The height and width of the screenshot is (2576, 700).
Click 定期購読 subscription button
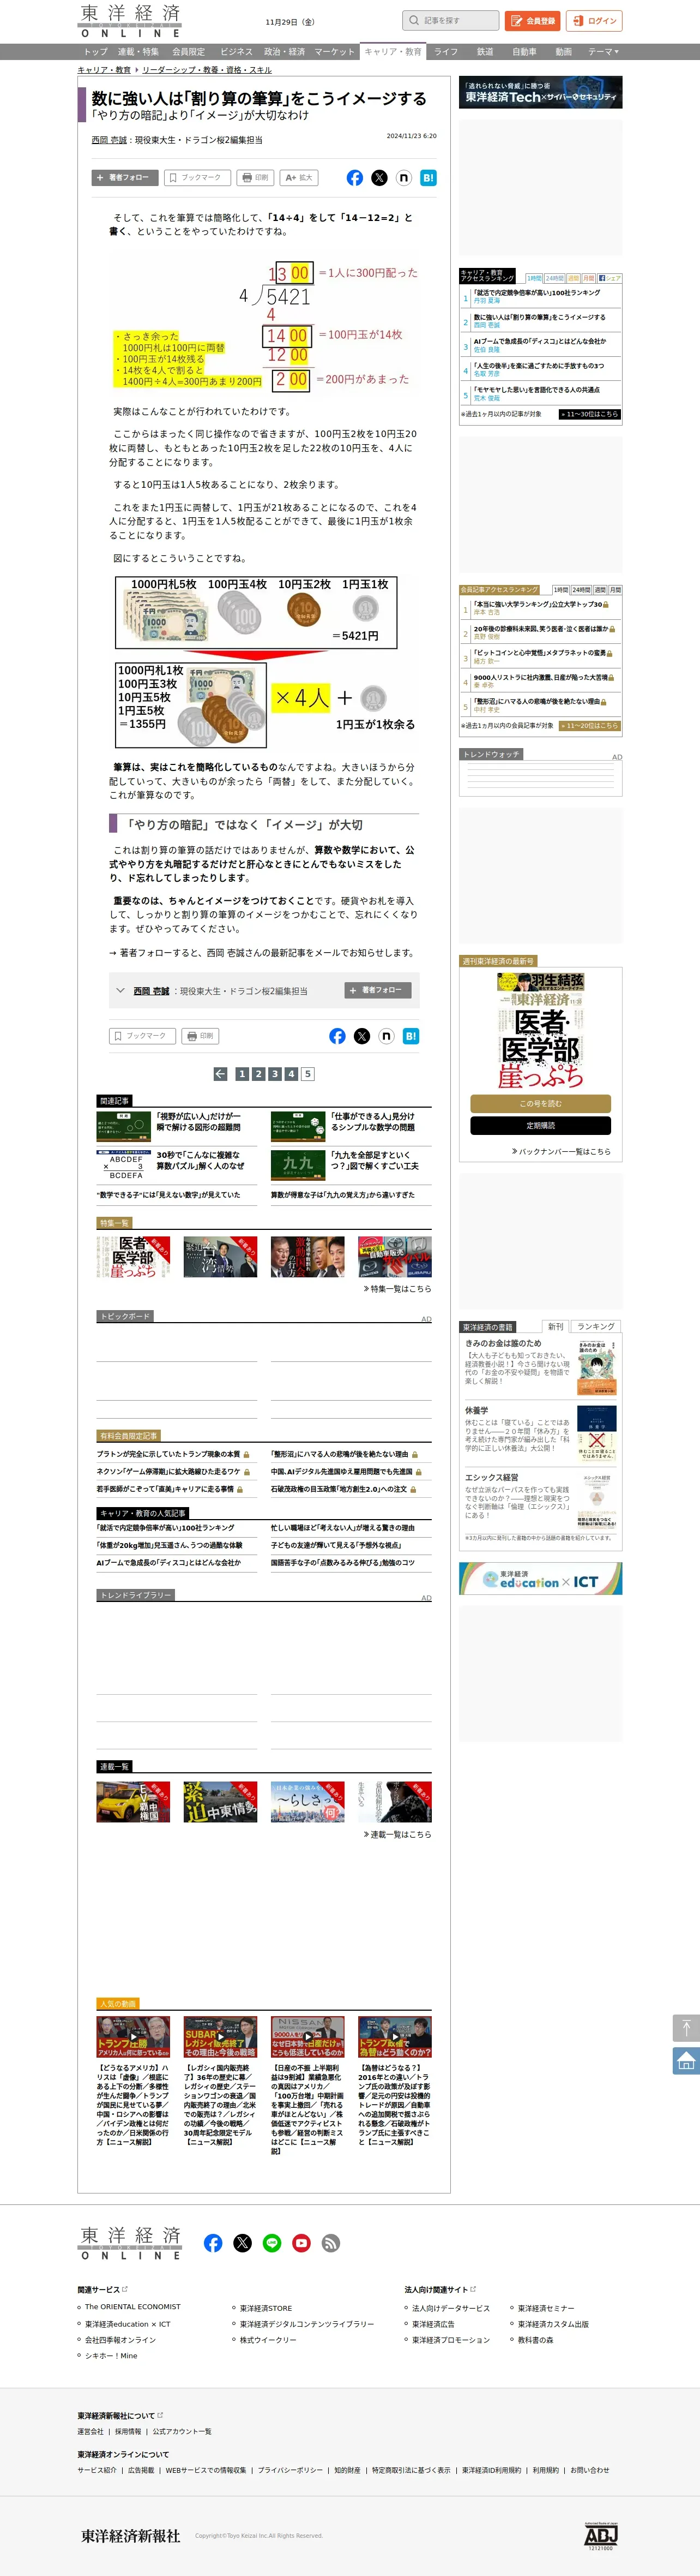pos(540,1126)
